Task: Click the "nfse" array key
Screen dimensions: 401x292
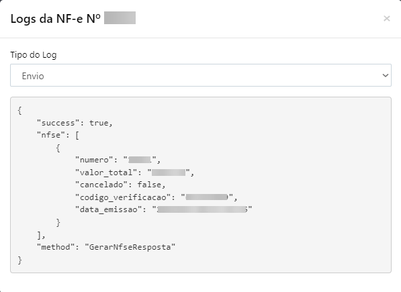Action: [x=50, y=135]
